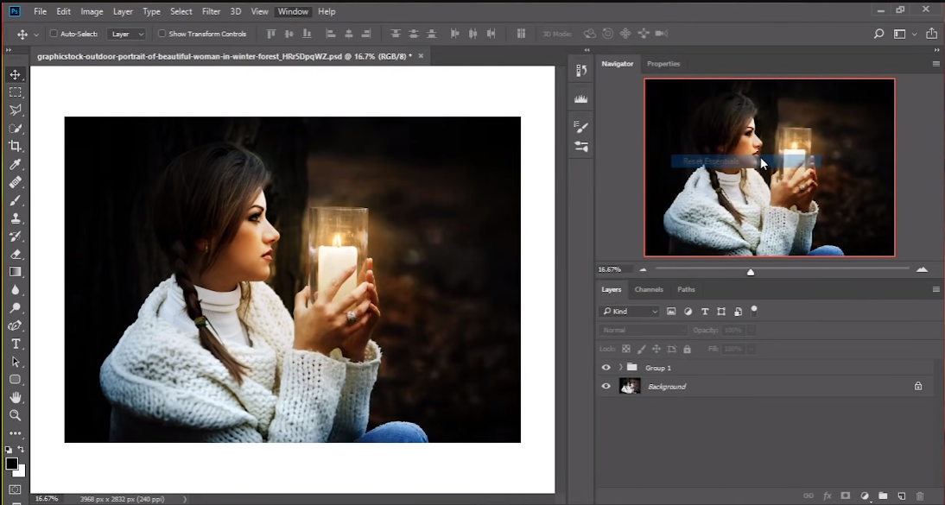
Task: Click the Background layer thumbnail
Action: [x=630, y=387]
